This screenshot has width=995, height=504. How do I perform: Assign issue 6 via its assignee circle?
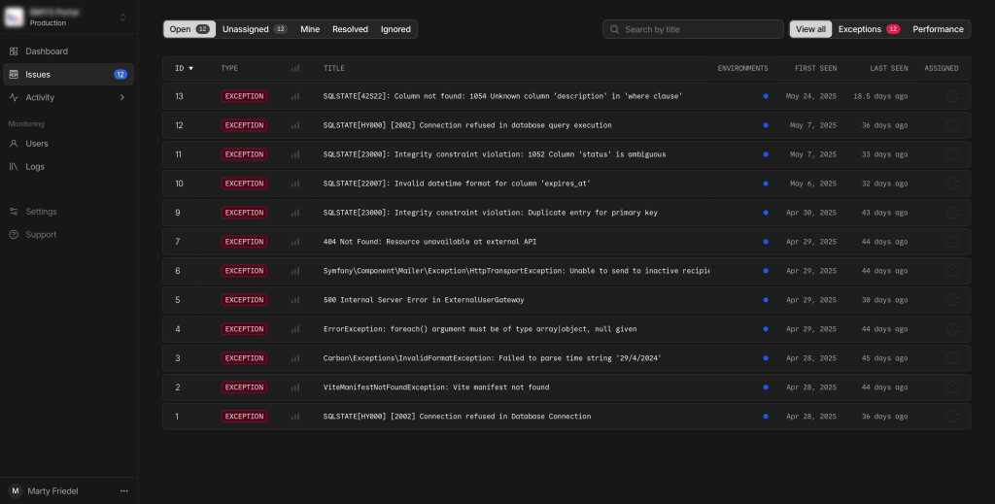pyautogui.click(x=952, y=271)
